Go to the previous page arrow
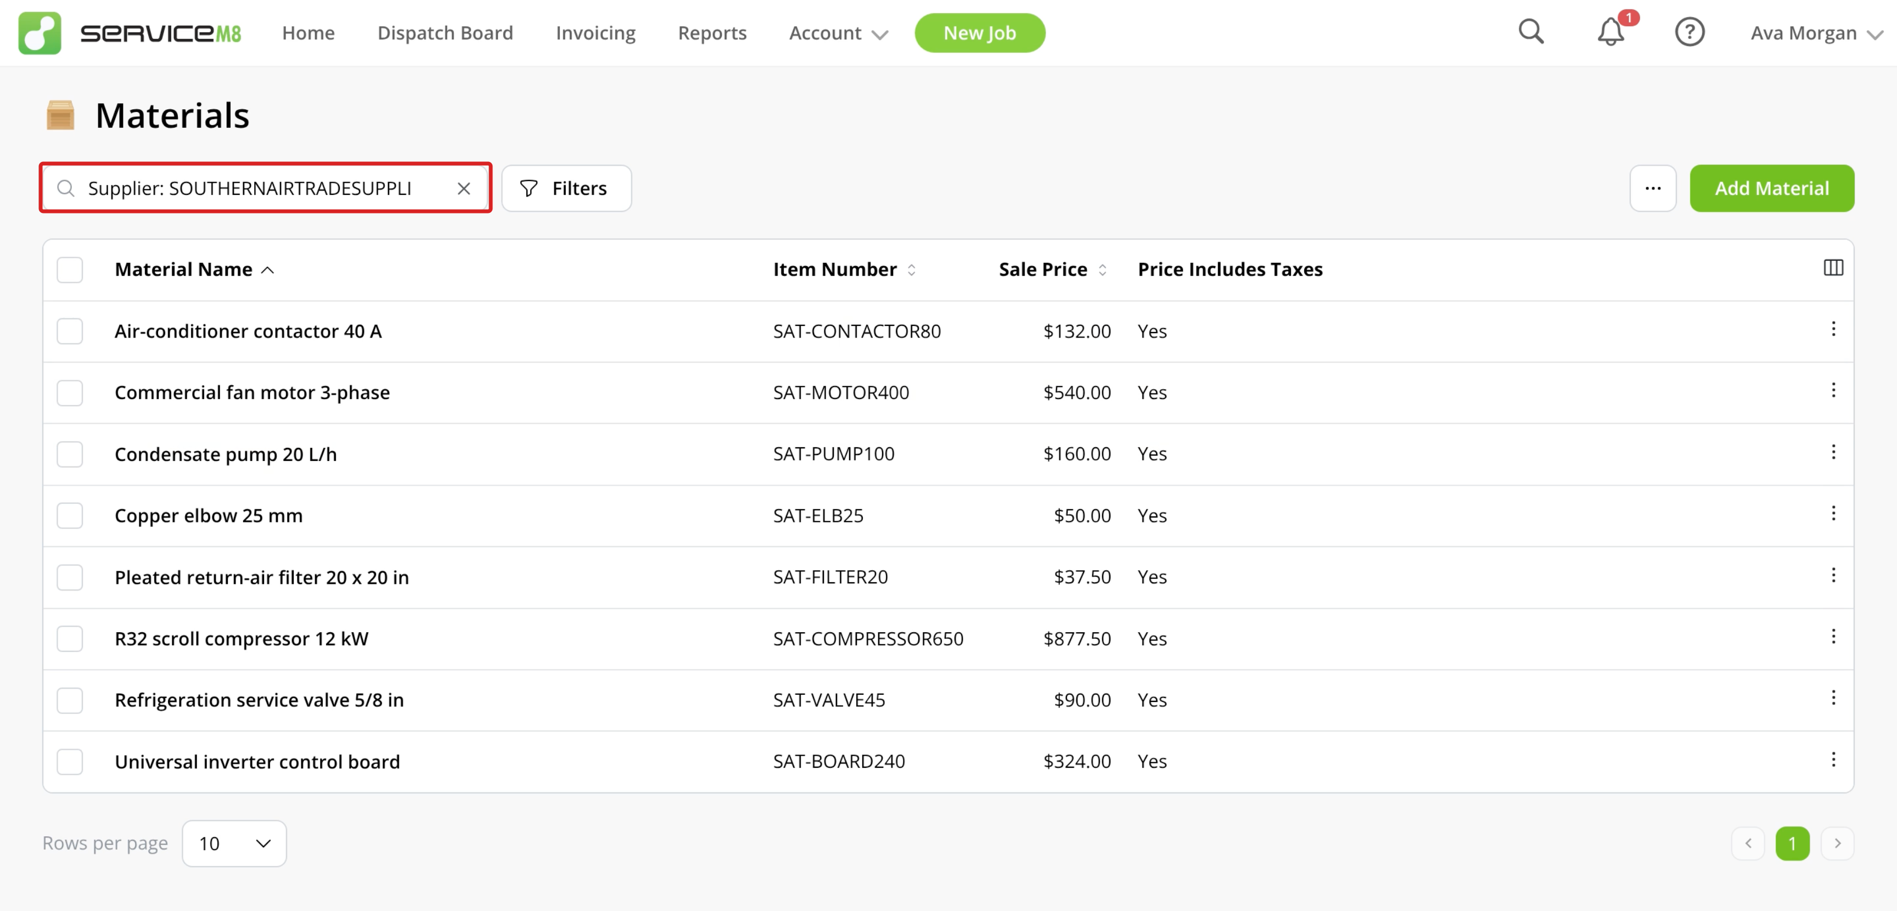Viewport: 1897px width, 911px height. pos(1748,843)
